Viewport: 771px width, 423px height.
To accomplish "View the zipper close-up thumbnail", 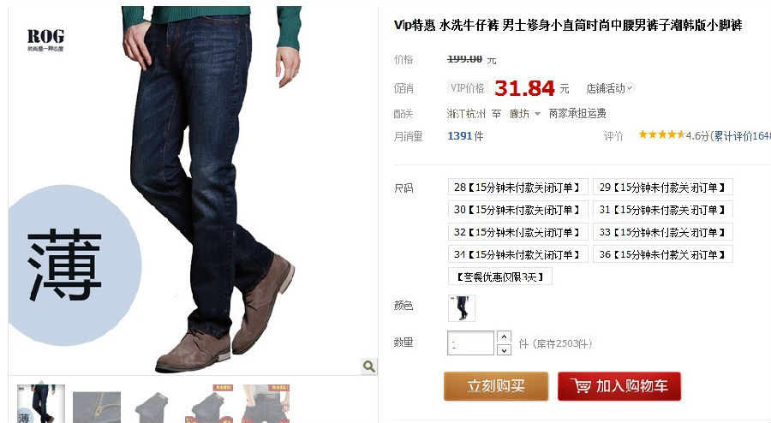I will point(97,408).
